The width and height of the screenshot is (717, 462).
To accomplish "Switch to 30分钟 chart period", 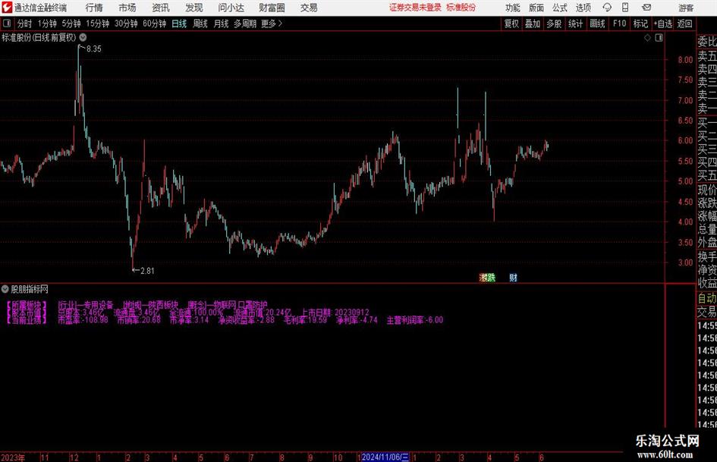I will click(x=126, y=24).
